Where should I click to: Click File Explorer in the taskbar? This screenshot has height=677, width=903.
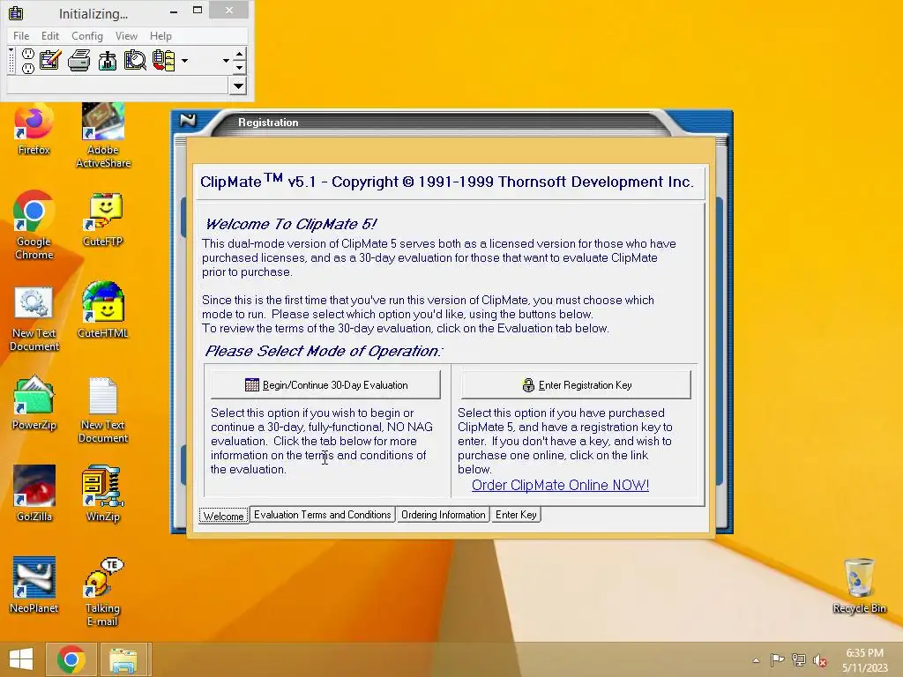coord(123,659)
